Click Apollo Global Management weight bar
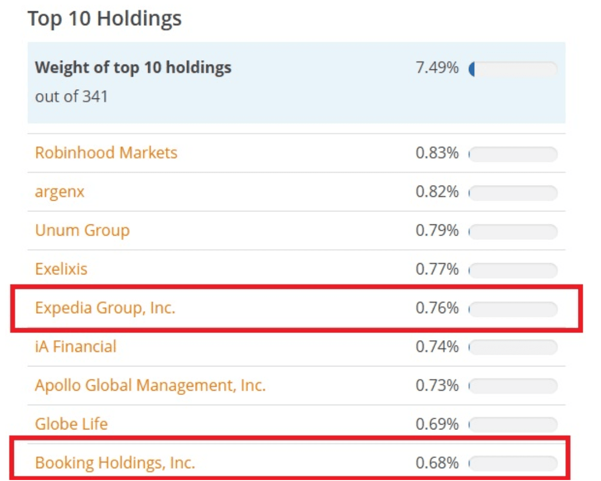 pyautogui.click(x=513, y=387)
